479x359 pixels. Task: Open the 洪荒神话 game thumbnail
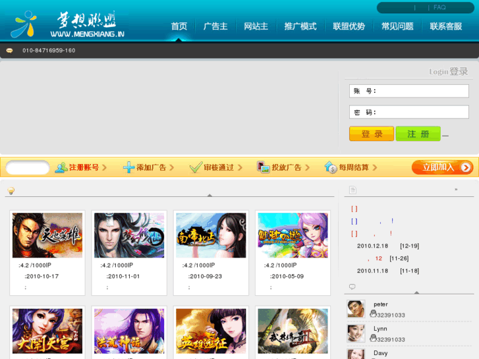pyautogui.click(x=129, y=331)
